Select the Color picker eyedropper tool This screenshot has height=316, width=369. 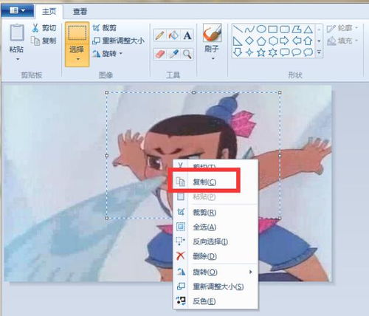(173, 54)
